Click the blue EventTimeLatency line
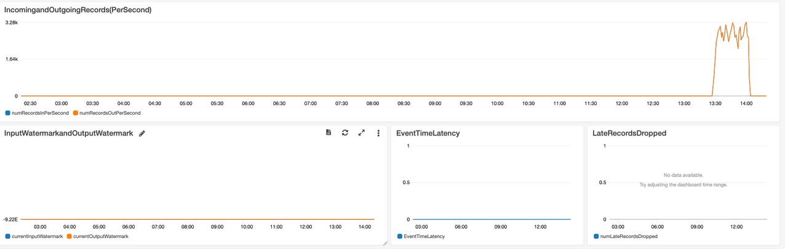The image size is (785, 249). [492, 220]
